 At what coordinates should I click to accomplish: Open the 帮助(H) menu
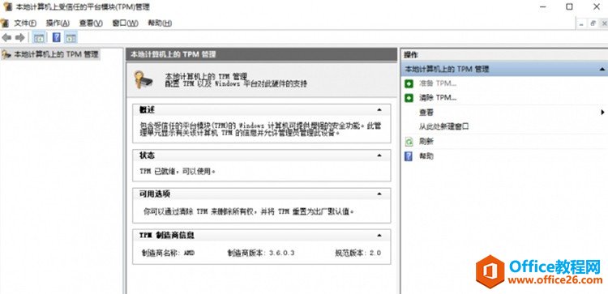pyautogui.click(x=161, y=23)
